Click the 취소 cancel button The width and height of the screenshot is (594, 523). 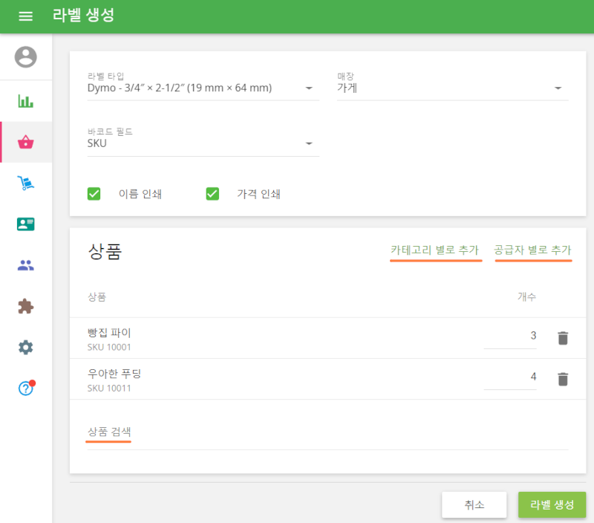474,504
